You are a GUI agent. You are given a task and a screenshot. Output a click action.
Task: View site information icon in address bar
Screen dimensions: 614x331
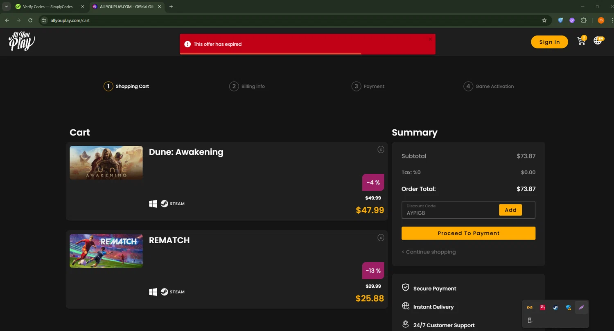pos(44,20)
